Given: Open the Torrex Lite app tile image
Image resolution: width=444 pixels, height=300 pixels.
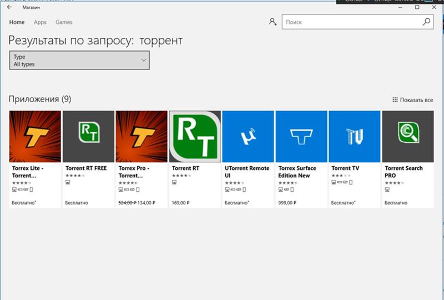Looking at the screenshot, I should (35, 137).
